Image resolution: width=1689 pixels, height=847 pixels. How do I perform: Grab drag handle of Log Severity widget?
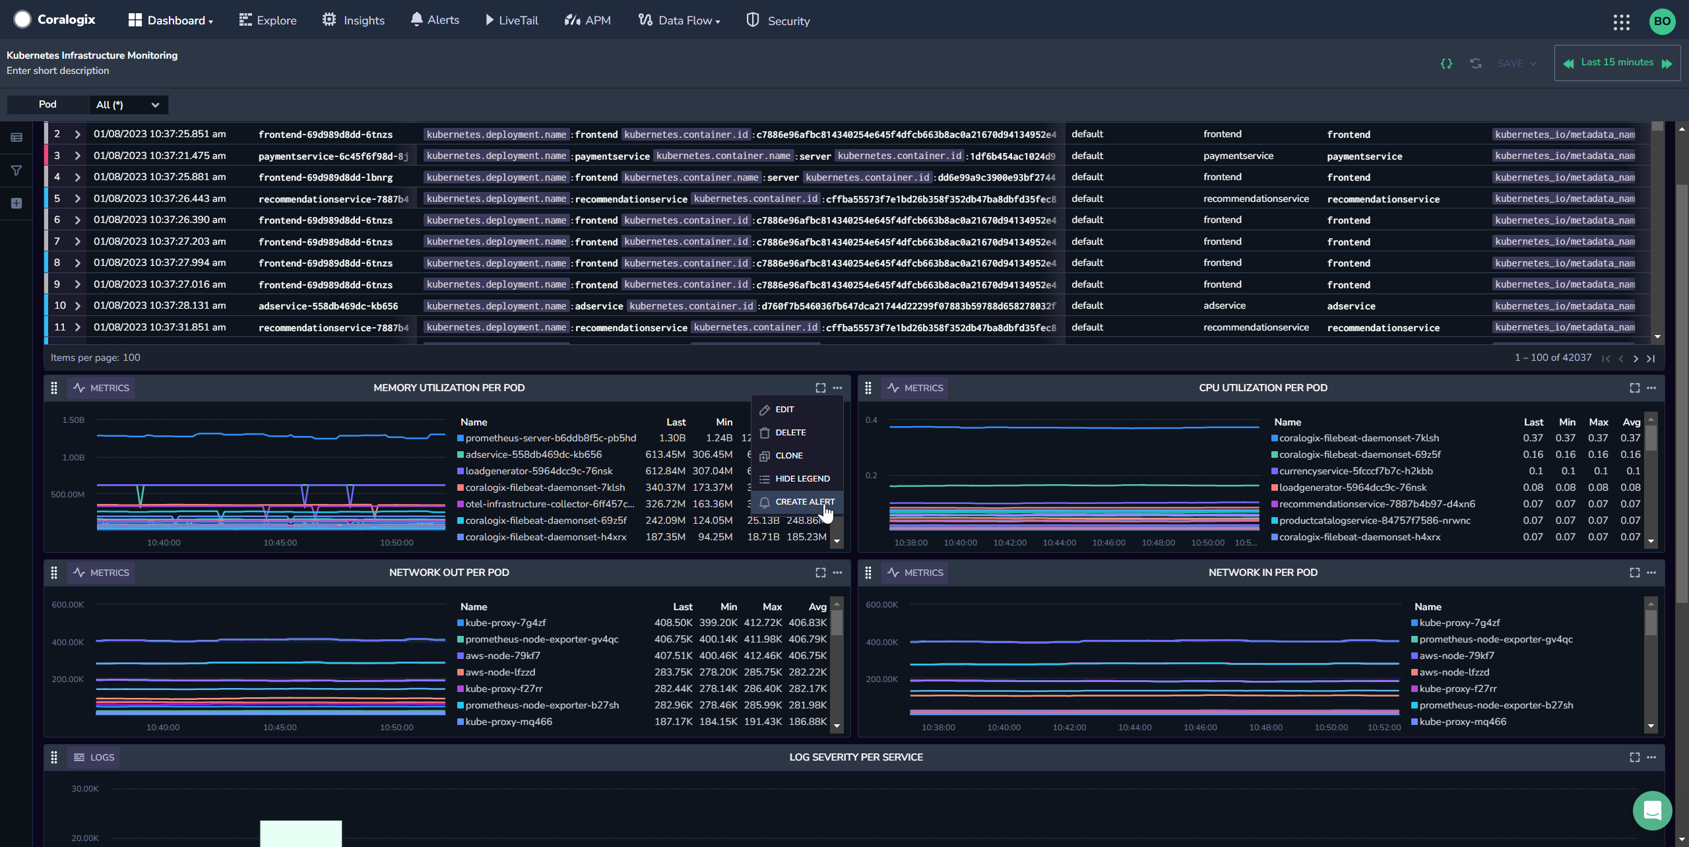coord(54,757)
